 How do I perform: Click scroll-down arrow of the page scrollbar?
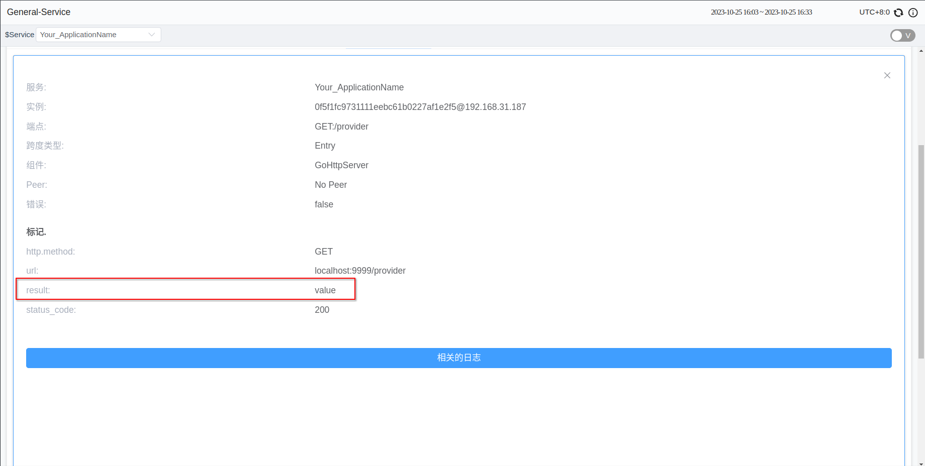coord(921,463)
